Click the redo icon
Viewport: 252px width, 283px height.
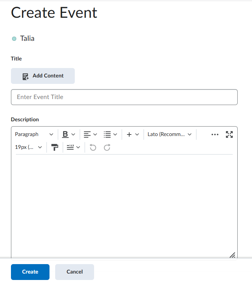[x=107, y=147]
